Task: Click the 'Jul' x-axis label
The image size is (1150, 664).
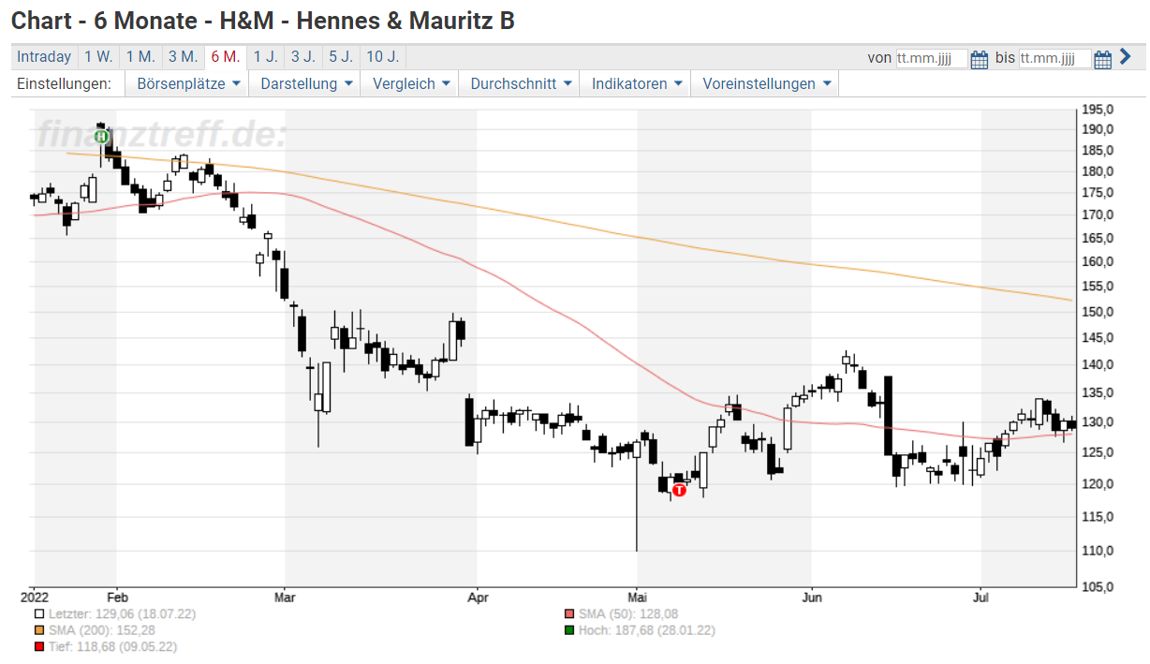Action: 981,596
